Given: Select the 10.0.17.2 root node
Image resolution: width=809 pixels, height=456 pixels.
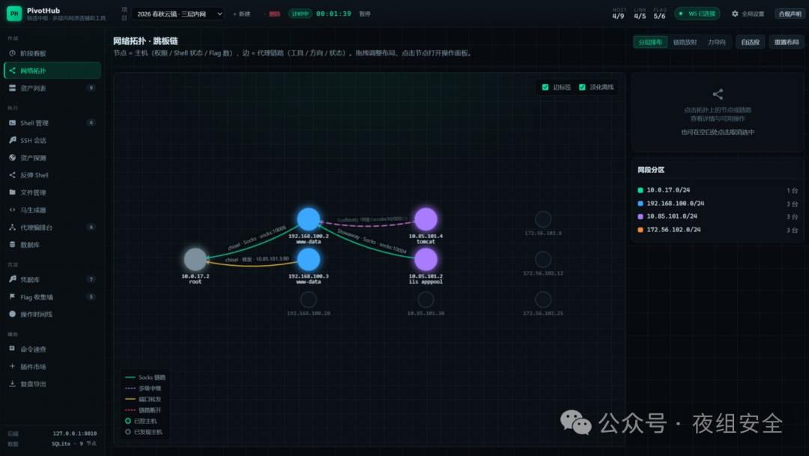Looking at the screenshot, I should click(195, 259).
